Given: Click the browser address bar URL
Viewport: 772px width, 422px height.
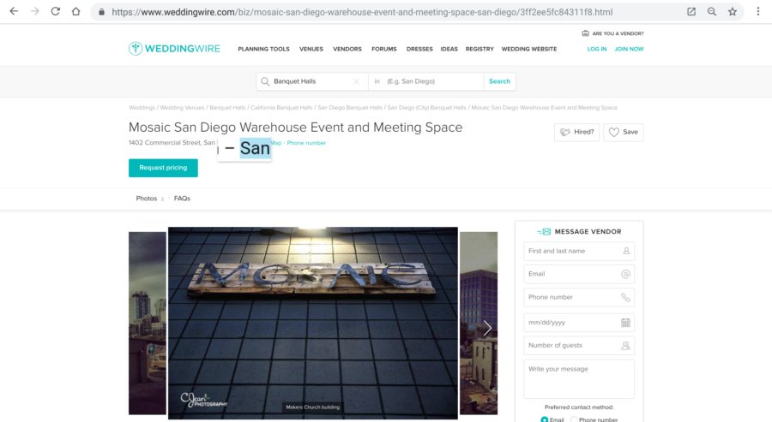Looking at the screenshot, I should 362,12.
